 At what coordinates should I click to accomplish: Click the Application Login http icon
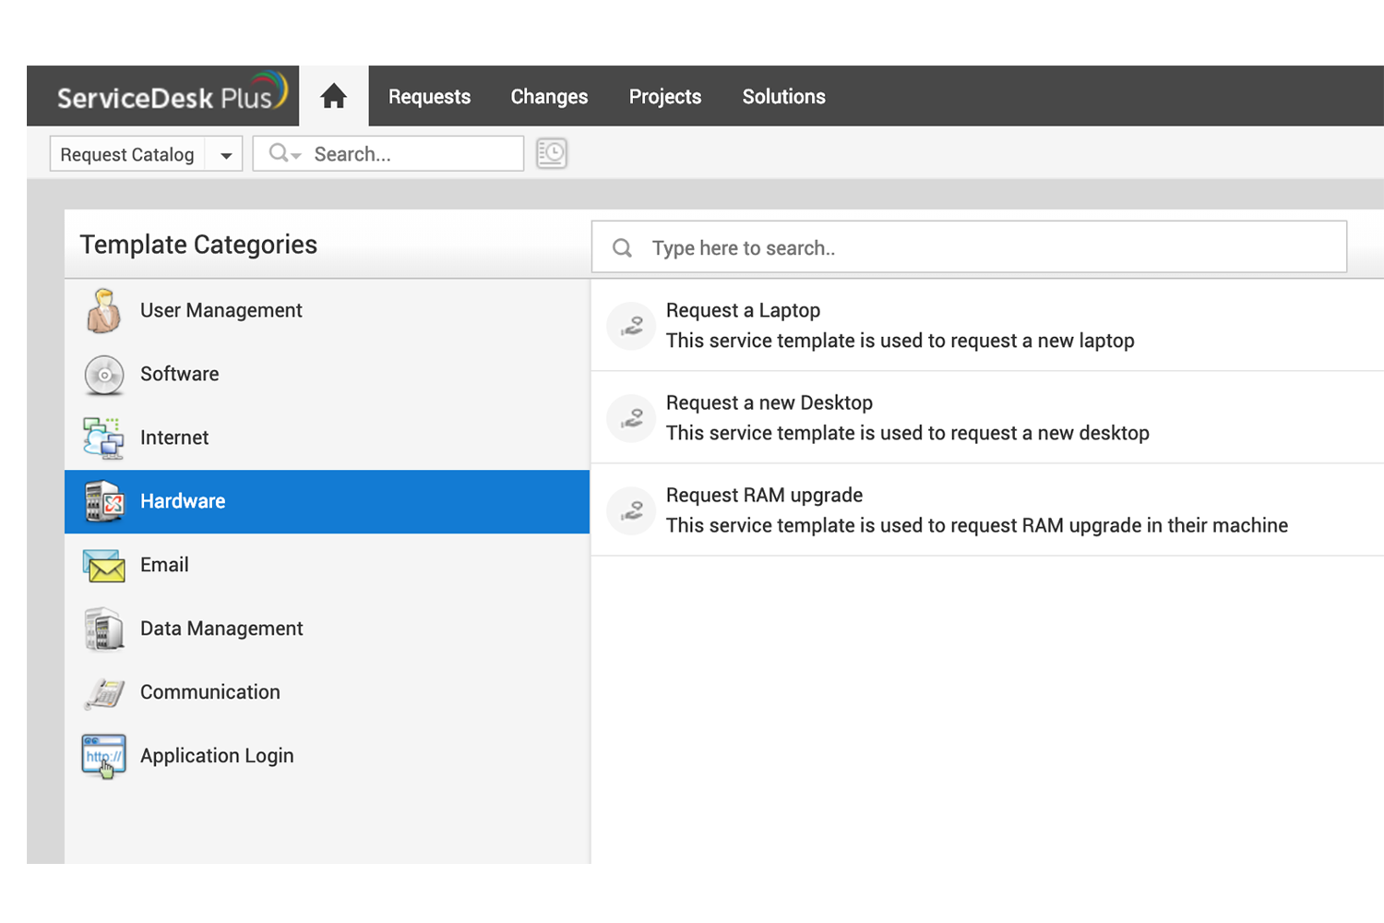tap(104, 756)
